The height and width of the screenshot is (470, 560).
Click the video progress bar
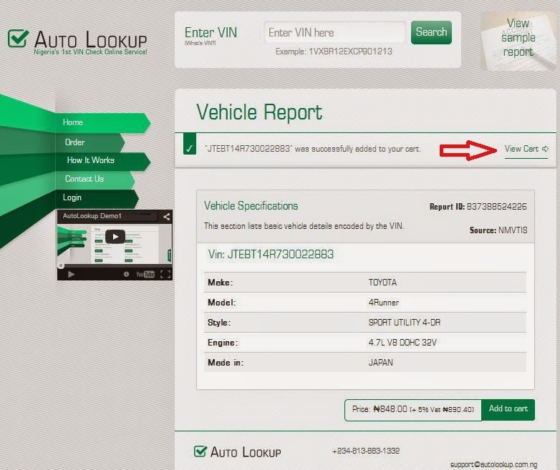click(115, 265)
